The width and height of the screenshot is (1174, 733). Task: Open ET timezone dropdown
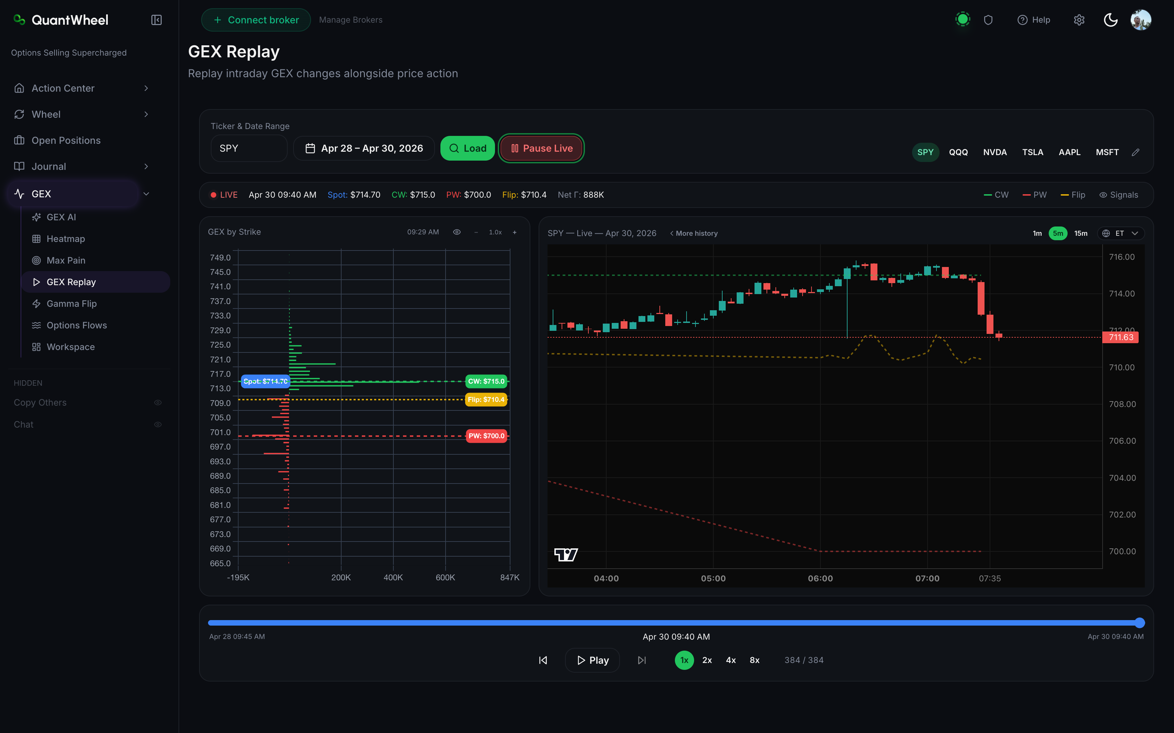(x=1121, y=234)
